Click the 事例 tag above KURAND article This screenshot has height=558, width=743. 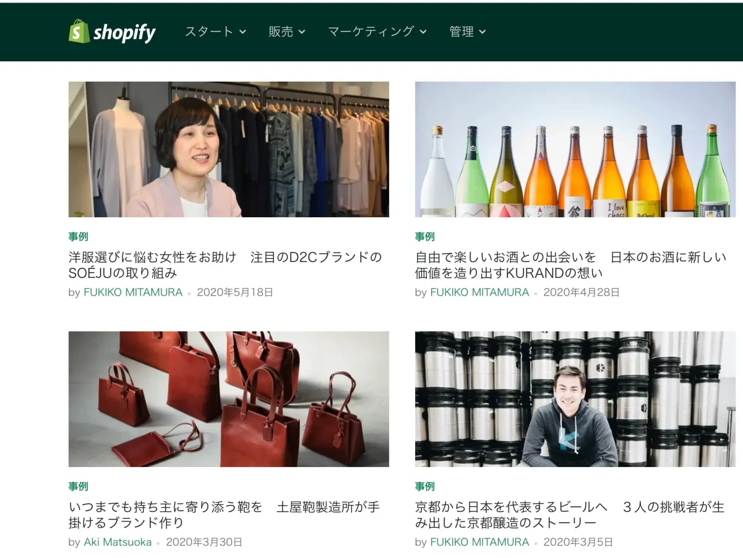[424, 237]
